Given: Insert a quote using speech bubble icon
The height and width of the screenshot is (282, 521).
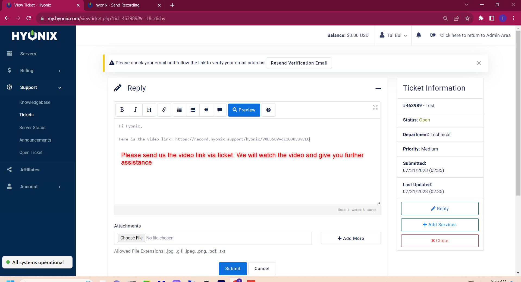Looking at the screenshot, I should (x=219, y=110).
